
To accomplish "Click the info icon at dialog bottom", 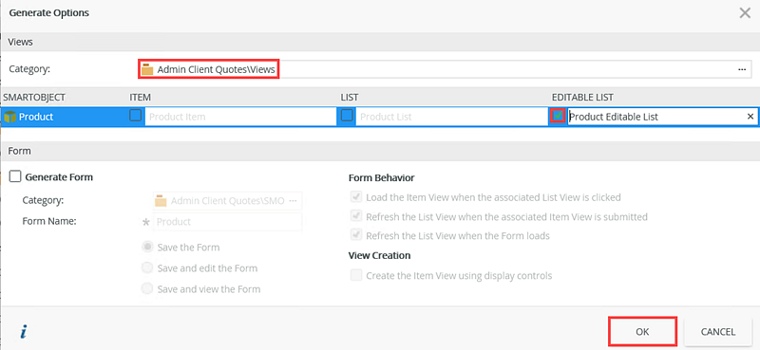I will [24, 332].
